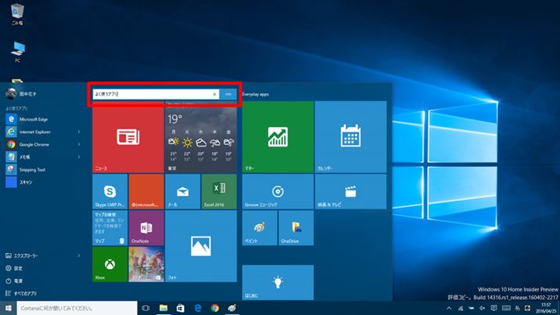Open the Excel 2016 tile
Screen dimensions: 560x315
pyautogui.click(x=219, y=191)
